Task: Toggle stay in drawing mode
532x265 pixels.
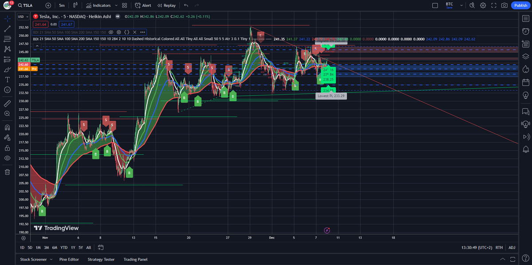Action: [7, 138]
